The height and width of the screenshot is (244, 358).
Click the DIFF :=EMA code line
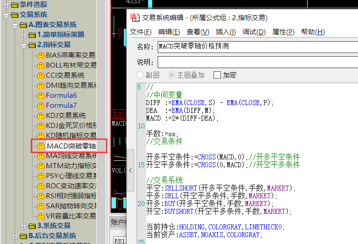pos(209,103)
